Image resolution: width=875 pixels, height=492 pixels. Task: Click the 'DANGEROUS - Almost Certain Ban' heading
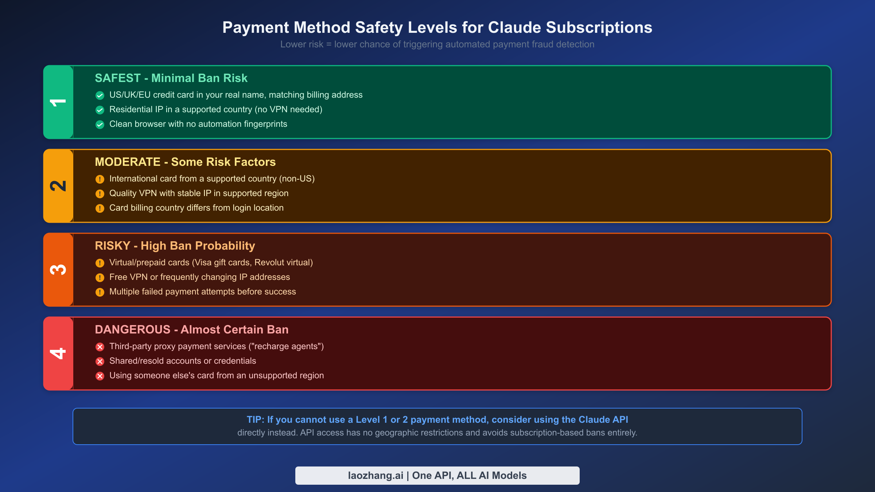(x=192, y=329)
